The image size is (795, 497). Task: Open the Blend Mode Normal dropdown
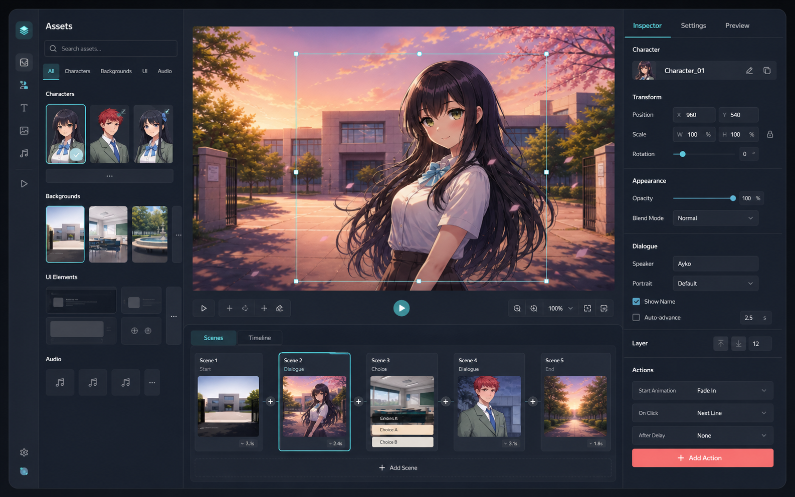point(715,218)
